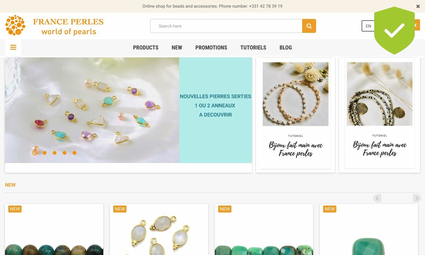Open the hamburger menu icon

coord(13,47)
